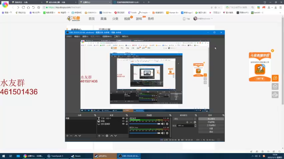284x159 pixels.
Task: Click the orange play icon on right sidebar
Action: pyautogui.click(x=275, y=78)
